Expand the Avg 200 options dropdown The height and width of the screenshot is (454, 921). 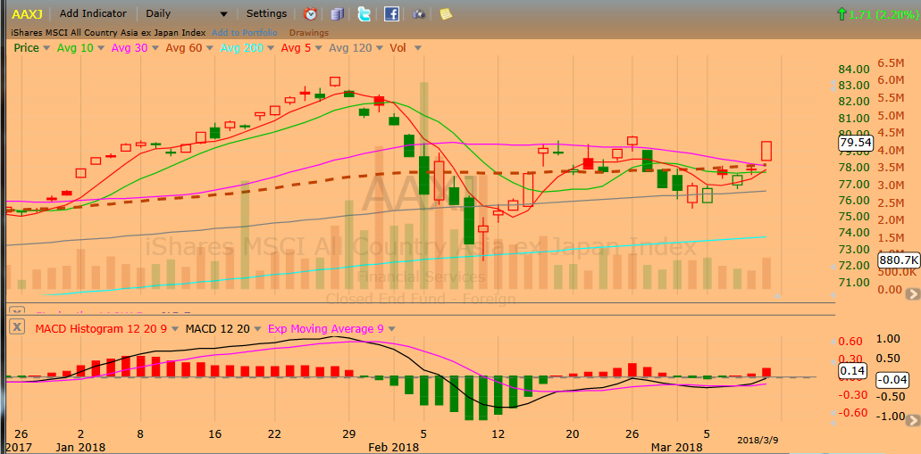click(270, 48)
